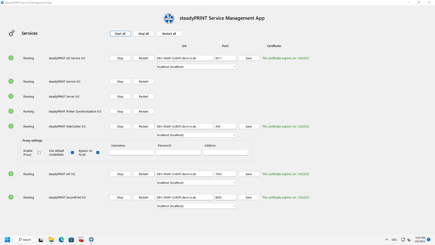Click API port field 7042
Screen dimensions: 435x245
pos(225,174)
